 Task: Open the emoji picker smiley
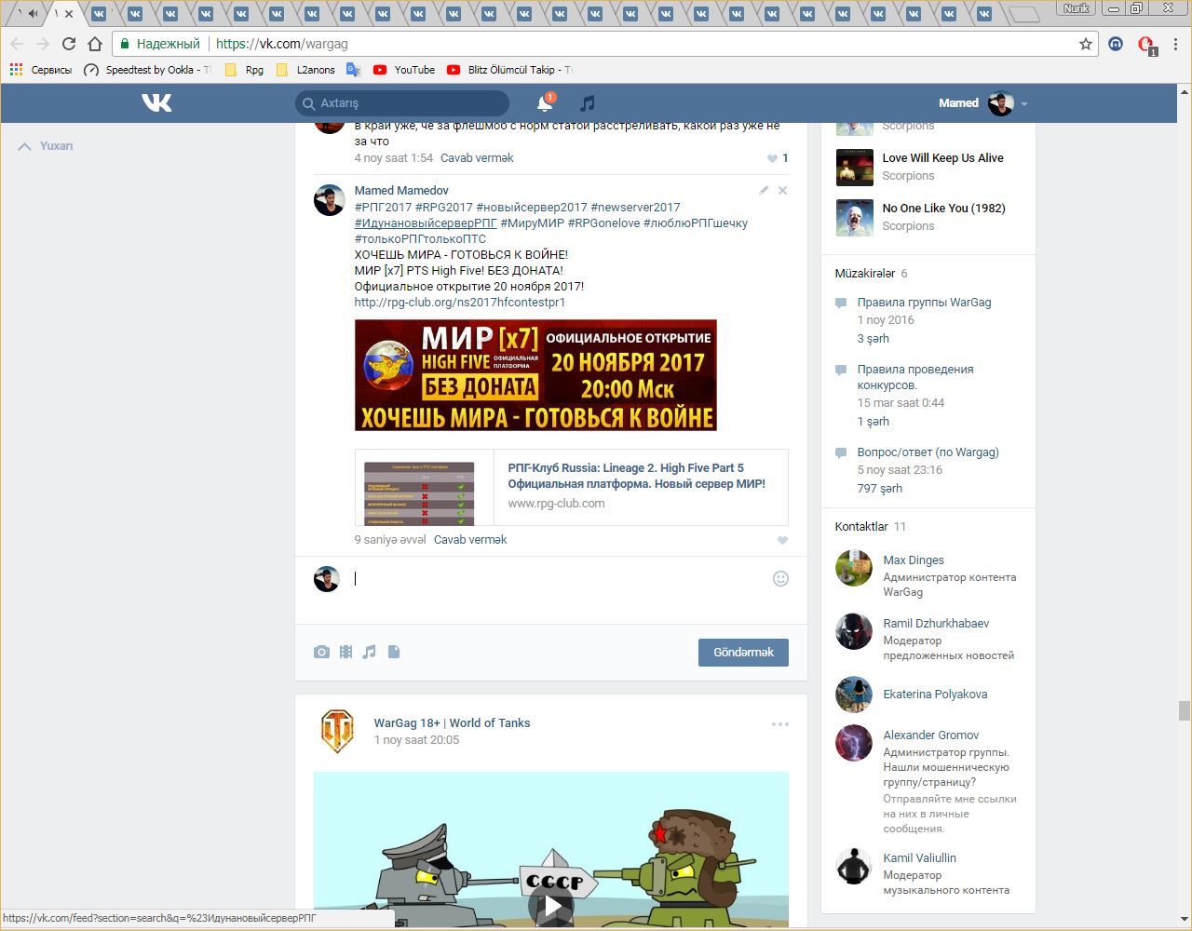tap(780, 578)
